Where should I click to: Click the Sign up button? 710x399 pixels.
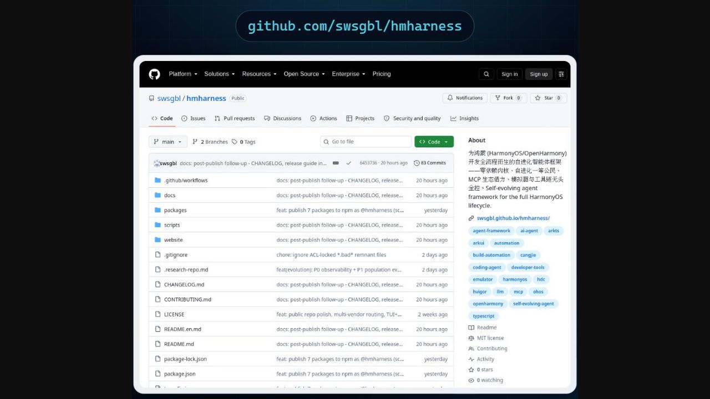point(539,74)
